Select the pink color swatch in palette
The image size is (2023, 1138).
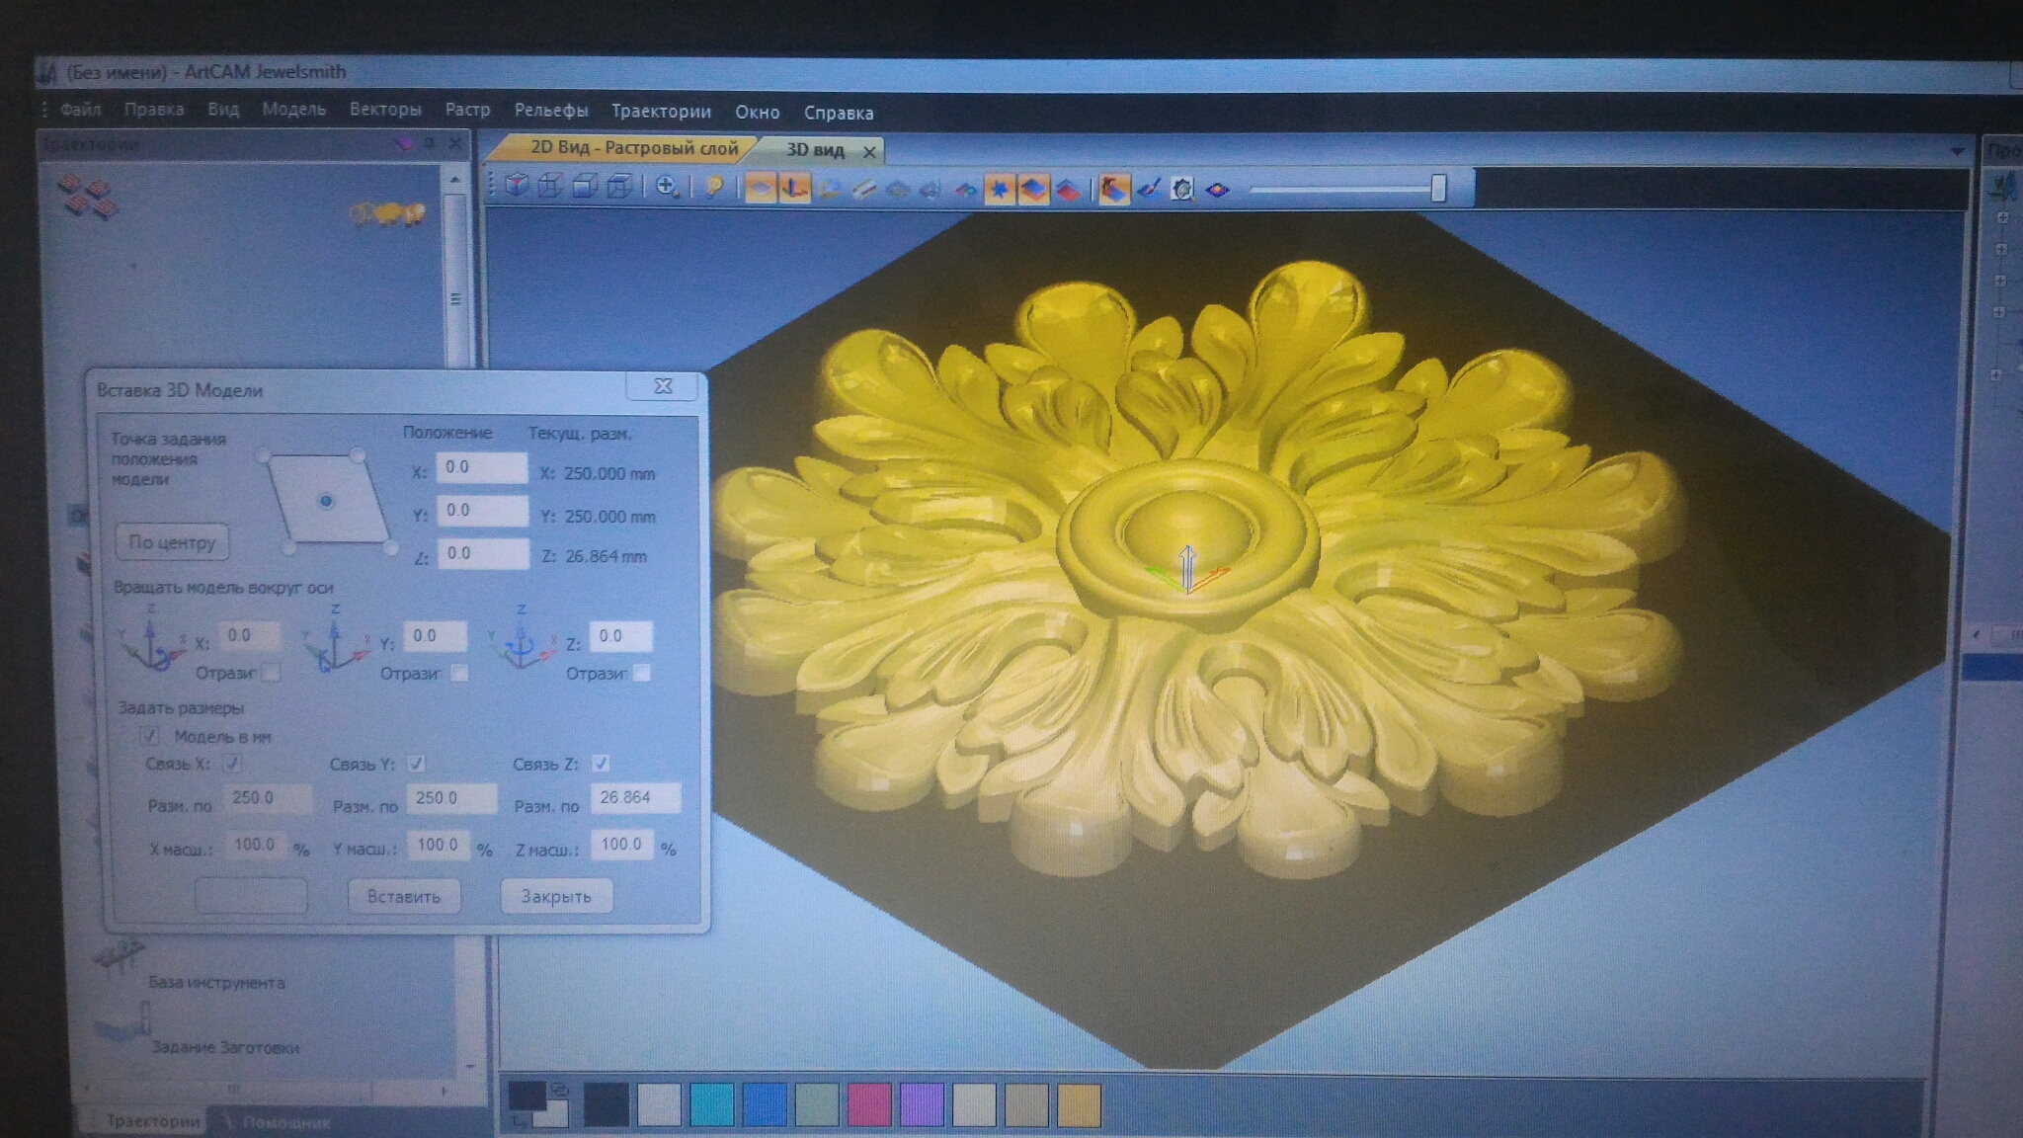pyautogui.click(x=869, y=1103)
